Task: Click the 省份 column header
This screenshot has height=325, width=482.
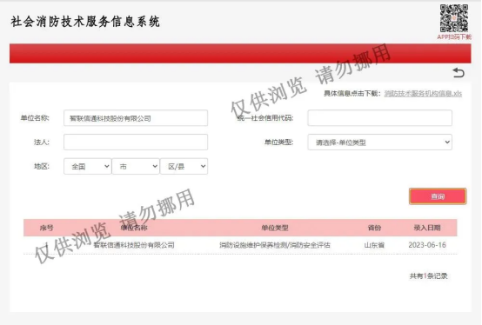Action: point(374,228)
